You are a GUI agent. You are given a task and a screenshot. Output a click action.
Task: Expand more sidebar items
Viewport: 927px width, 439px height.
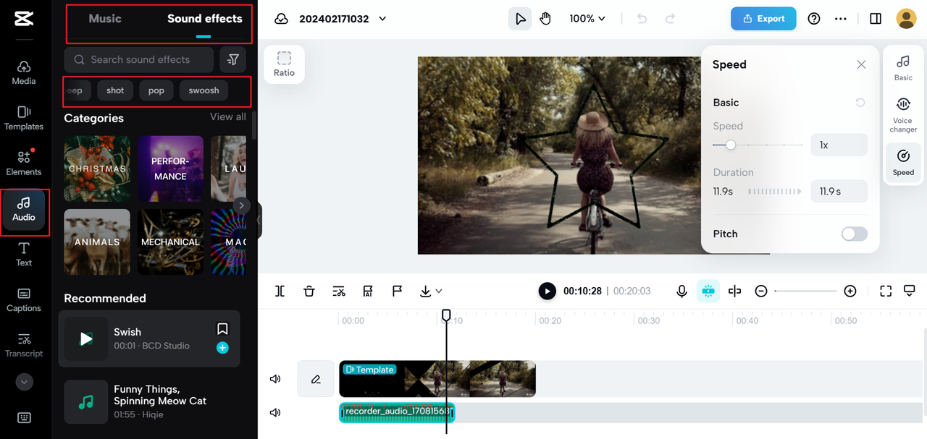(24, 382)
